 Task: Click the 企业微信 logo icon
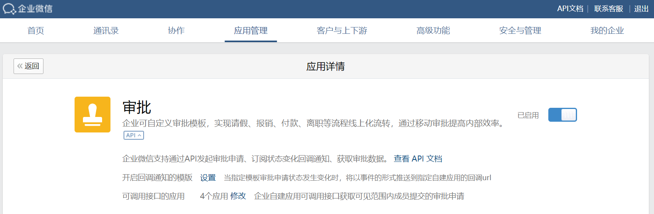click(9, 9)
